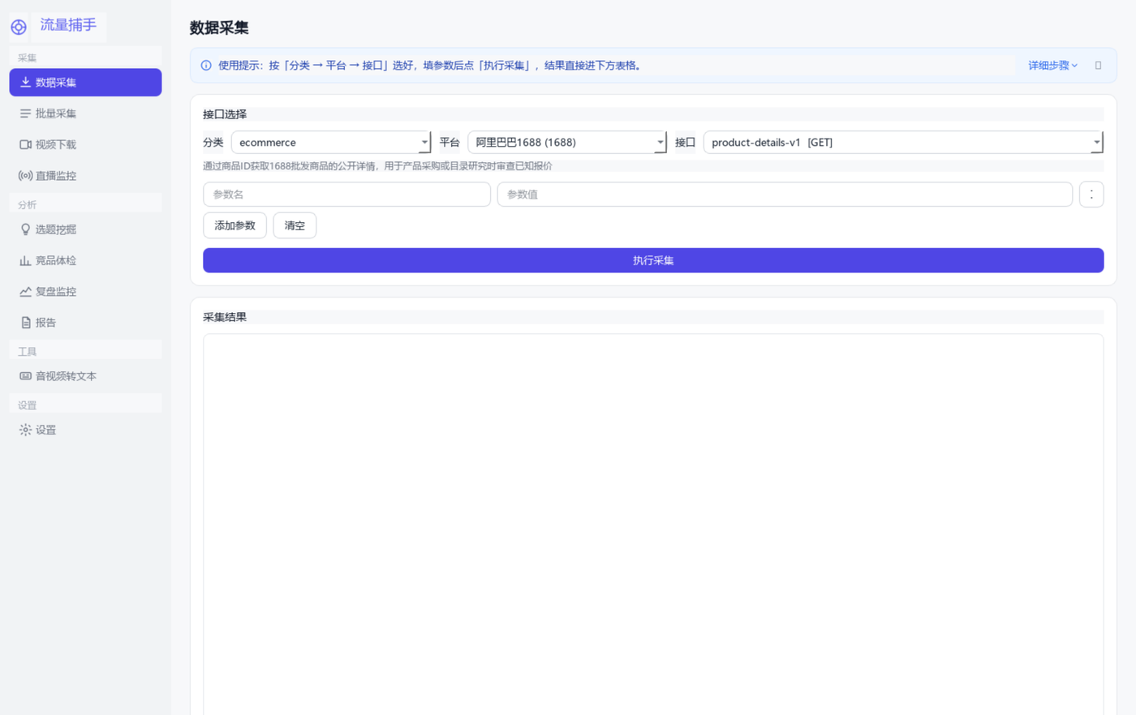This screenshot has height=715, width=1136.
Task: Click the info icon in the usage tip banner
Action: 206,66
